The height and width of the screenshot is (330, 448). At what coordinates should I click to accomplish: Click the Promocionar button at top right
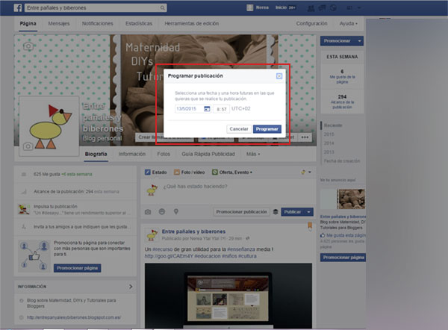[337, 41]
